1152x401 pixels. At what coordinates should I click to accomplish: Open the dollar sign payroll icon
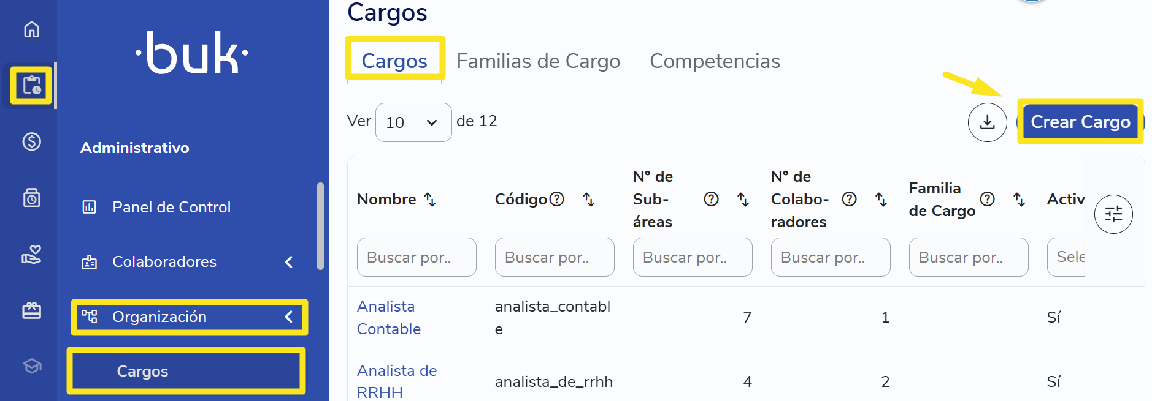(x=31, y=141)
